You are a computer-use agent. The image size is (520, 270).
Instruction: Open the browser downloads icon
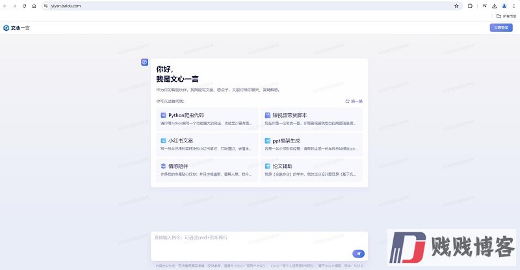click(x=495, y=6)
